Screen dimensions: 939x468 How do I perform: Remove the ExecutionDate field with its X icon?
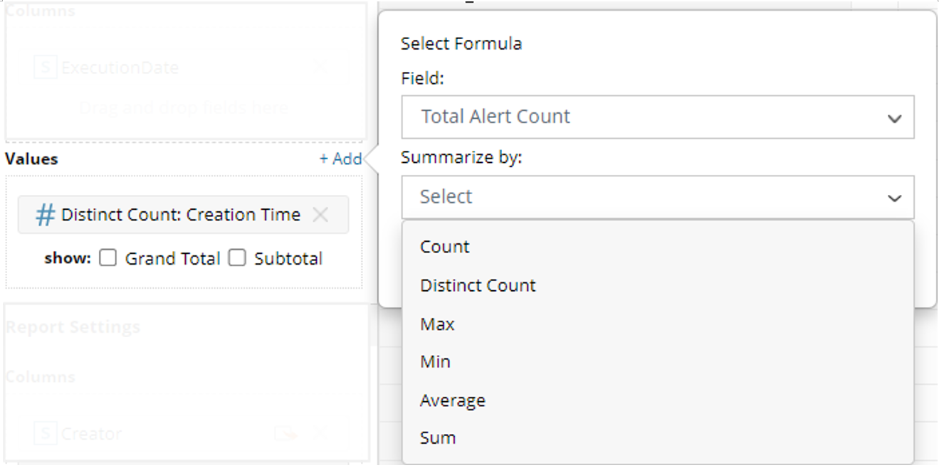point(320,67)
